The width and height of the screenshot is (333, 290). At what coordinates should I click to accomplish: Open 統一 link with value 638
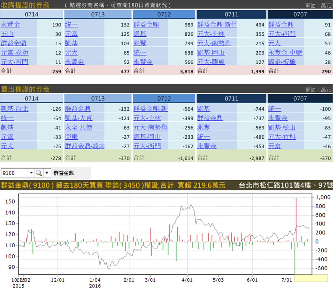pyautogui.click(x=140, y=53)
